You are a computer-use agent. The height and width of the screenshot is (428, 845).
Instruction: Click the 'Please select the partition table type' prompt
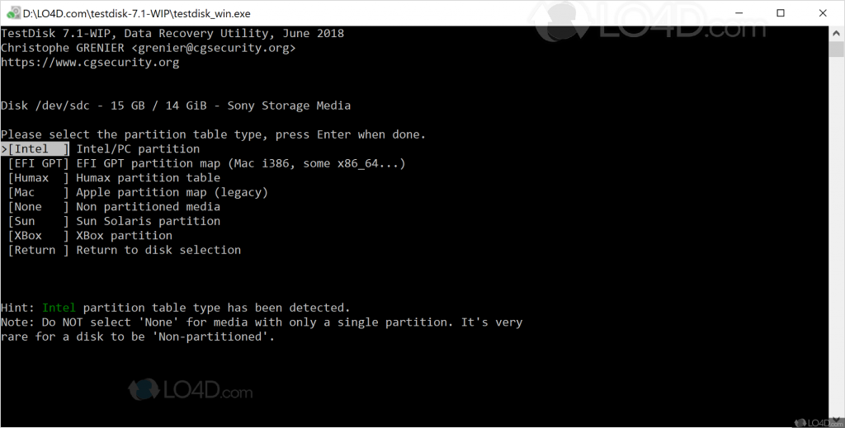[214, 134]
